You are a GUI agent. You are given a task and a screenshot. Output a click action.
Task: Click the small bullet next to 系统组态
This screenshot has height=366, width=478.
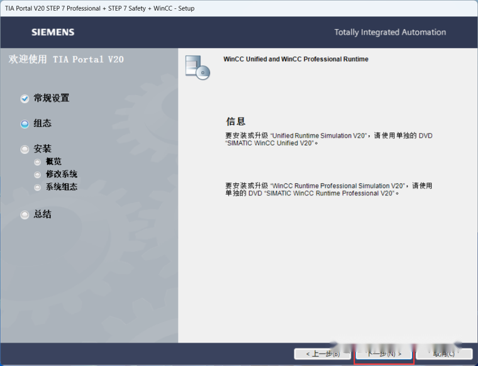38,187
